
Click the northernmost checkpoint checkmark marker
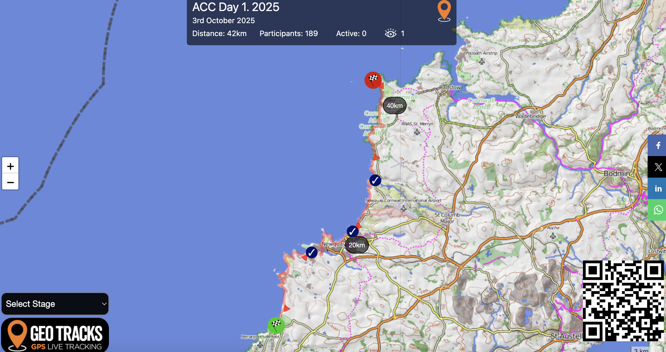coord(375,180)
